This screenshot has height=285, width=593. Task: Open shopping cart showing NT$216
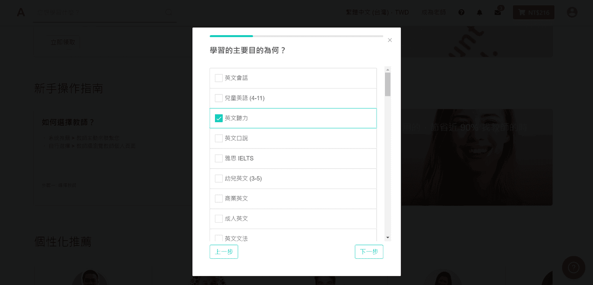[x=533, y=12]
